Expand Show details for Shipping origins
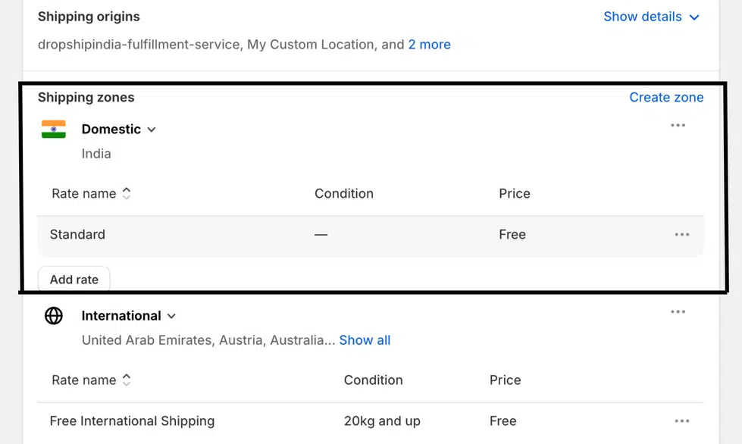 (x=652, y=16)
